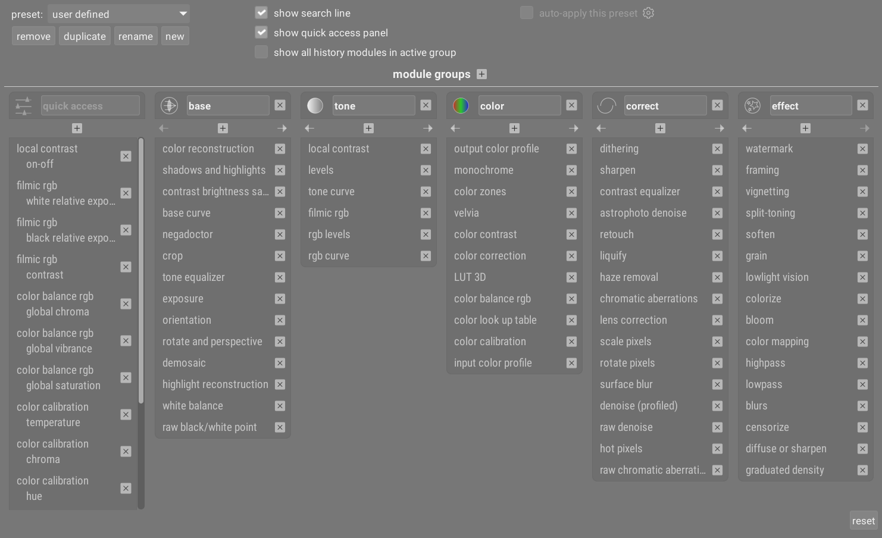Add a new module group
The height and width of the screenshot is (538, 882).
482,74
